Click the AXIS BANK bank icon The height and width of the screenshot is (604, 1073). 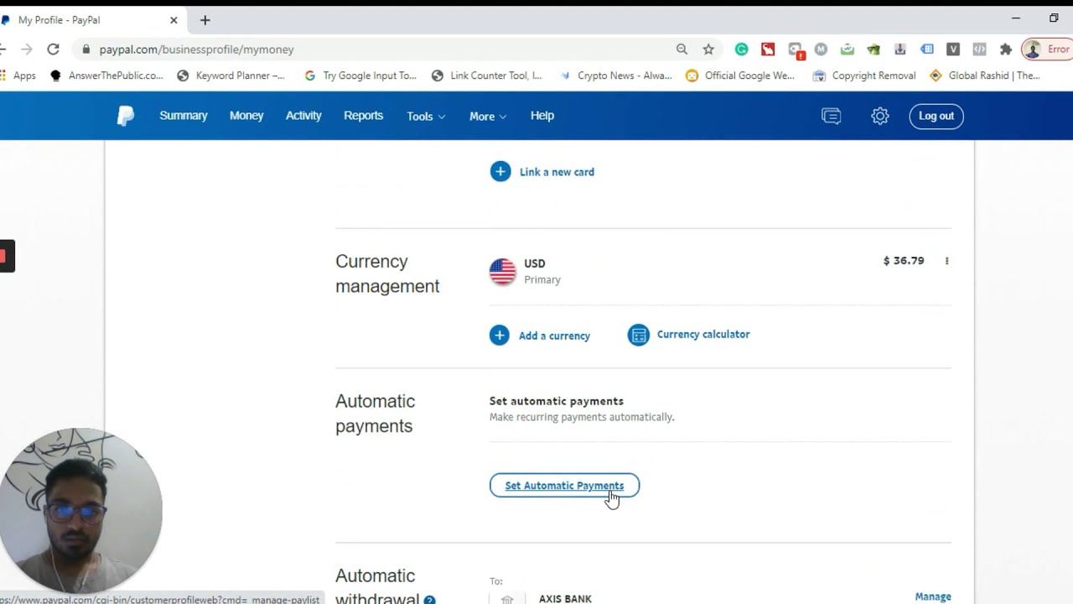tap(507, 599)
